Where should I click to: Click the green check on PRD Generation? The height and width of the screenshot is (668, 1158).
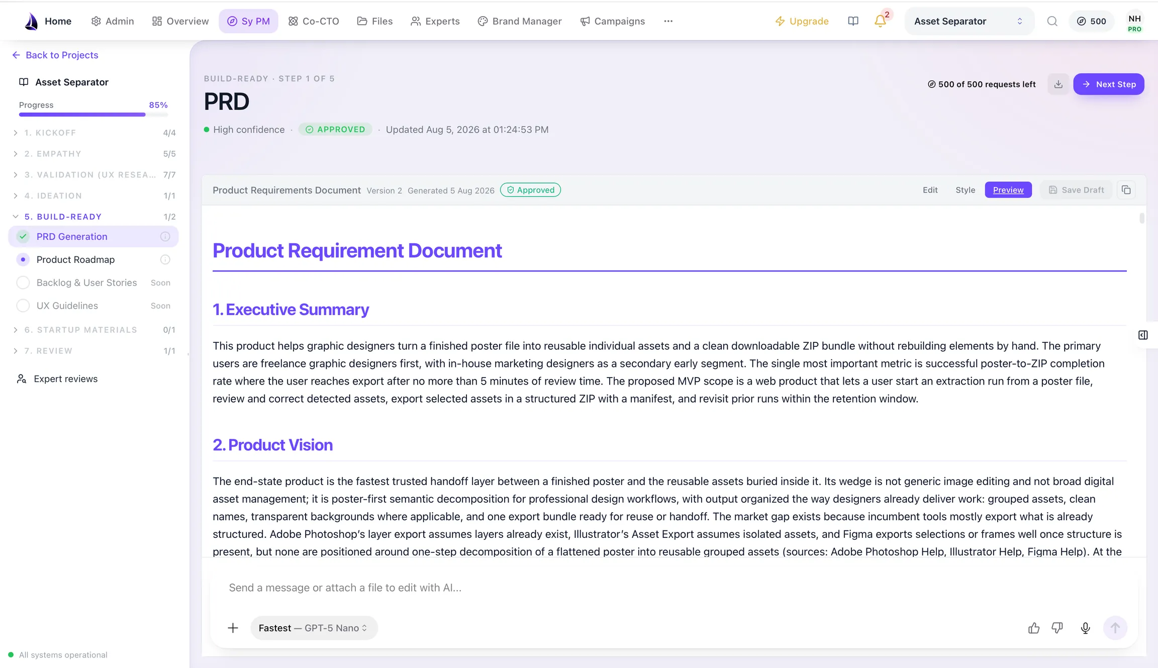[23, 236]
